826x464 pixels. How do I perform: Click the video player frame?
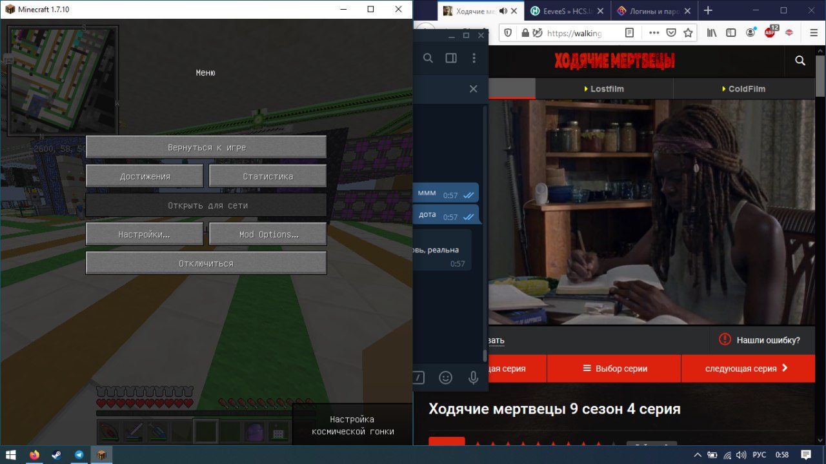point(652,212)
